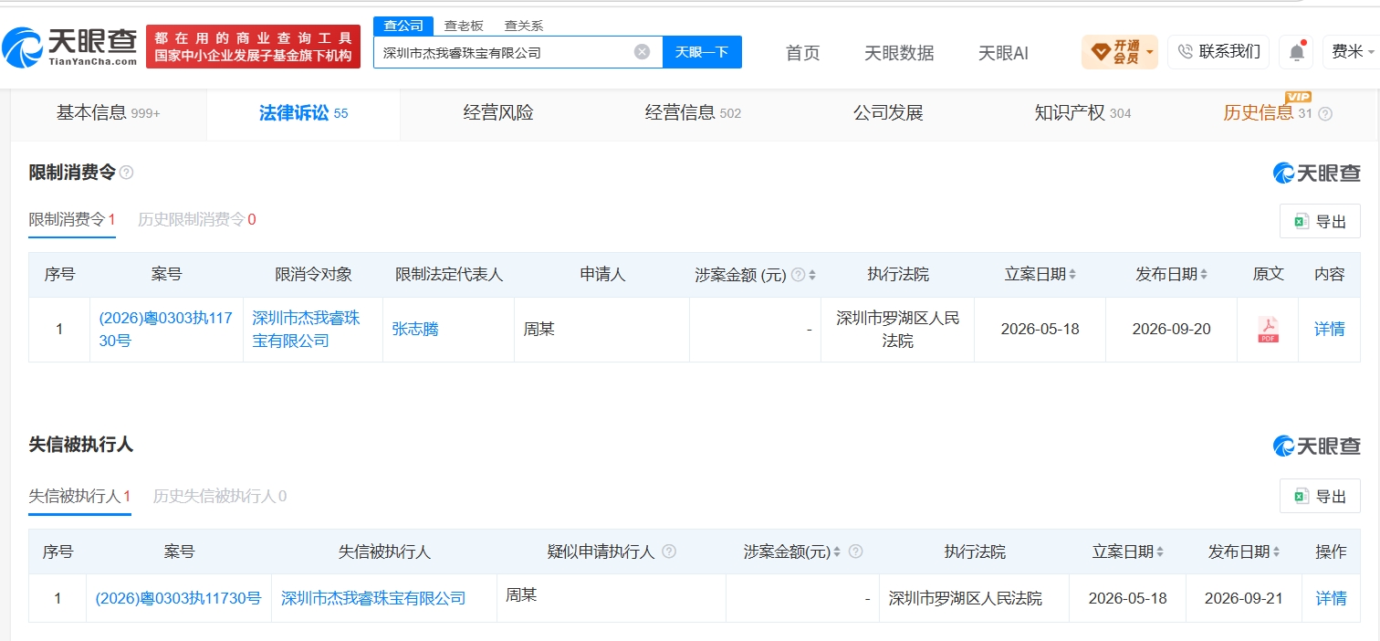
Task: Sort dishonest executor table by 立案日期
Action: (x=1160, y=552)
